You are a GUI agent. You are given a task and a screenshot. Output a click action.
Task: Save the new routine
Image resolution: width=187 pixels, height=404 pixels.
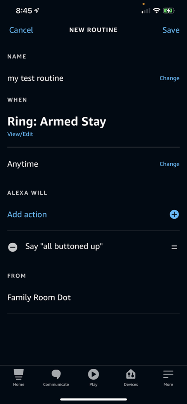(x=171, y=30)
